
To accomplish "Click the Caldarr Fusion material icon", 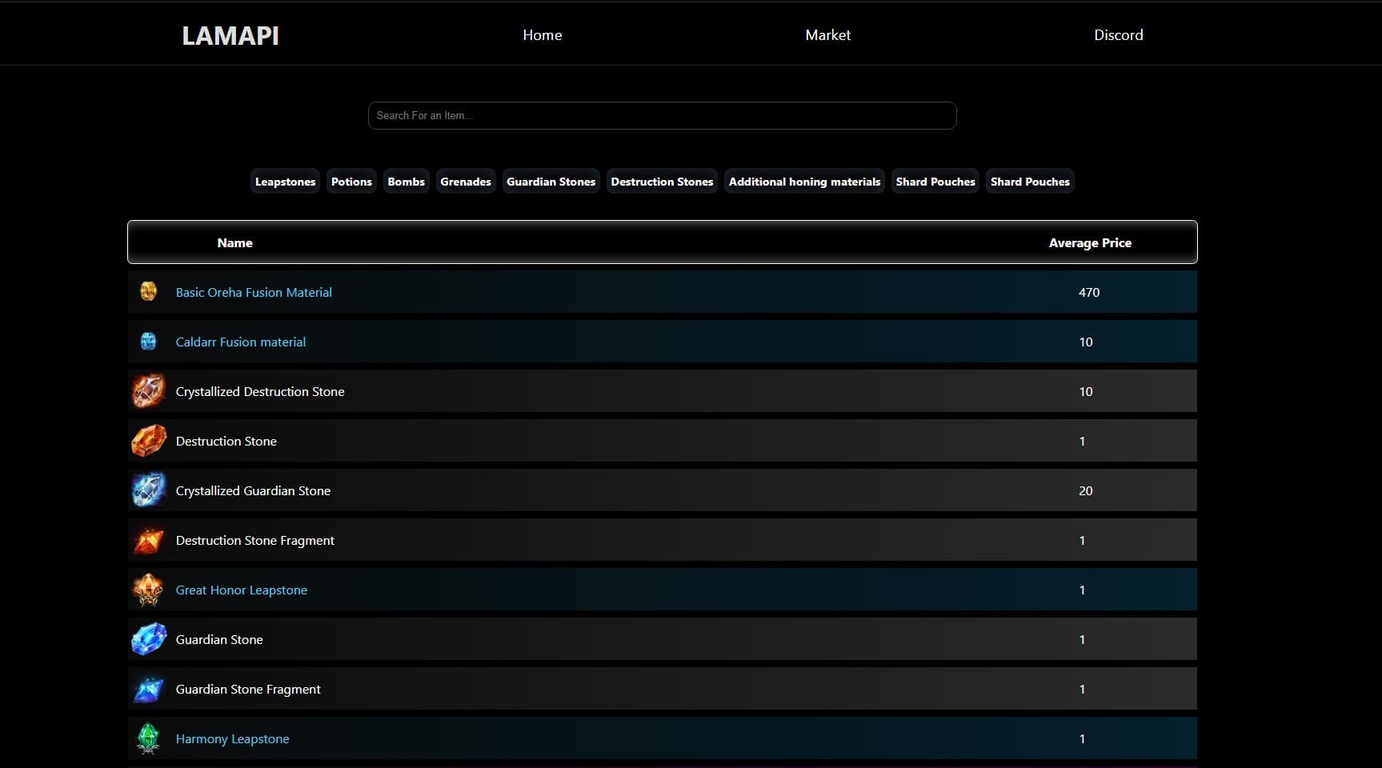I will (x=148, y=342).
